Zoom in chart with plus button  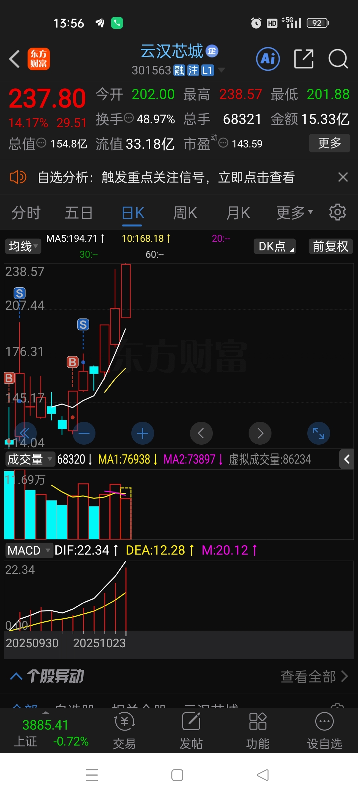143,433
